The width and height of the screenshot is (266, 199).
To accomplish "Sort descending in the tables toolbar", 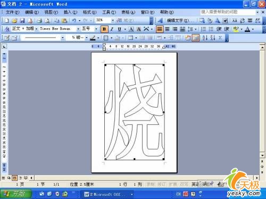I will [x=212, y=38].
